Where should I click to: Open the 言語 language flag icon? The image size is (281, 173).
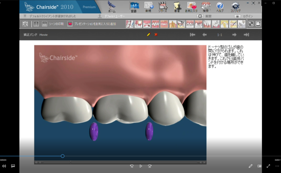(x=134, y=7)
